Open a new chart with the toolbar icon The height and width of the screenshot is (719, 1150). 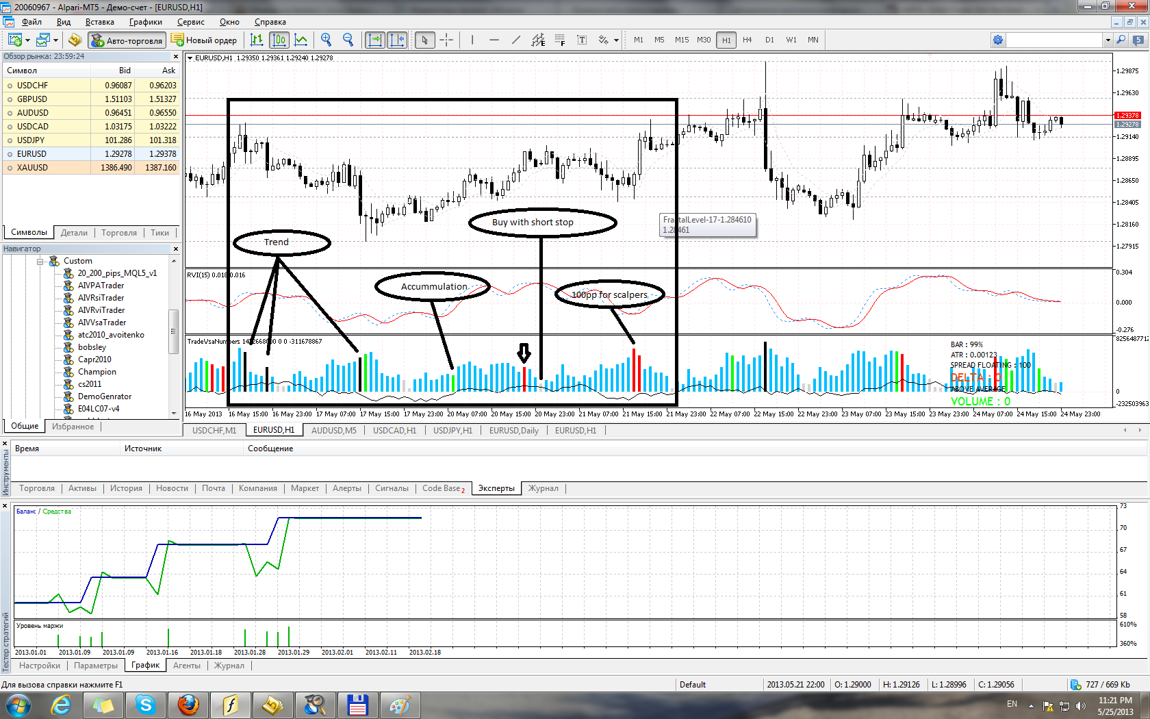coord(14,40)
